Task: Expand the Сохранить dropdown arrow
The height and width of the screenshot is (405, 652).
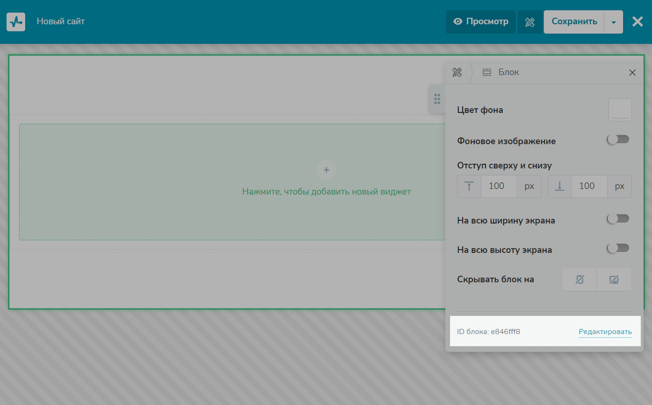Action: click(x=614, y=22)
